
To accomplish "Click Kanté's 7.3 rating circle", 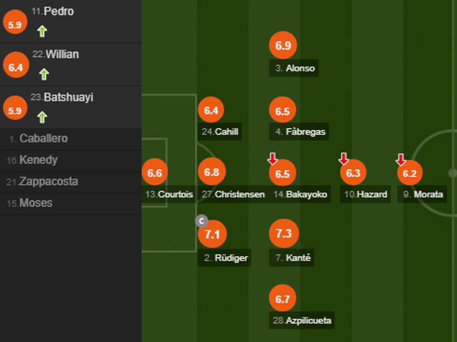I will [x=284, y=233].
